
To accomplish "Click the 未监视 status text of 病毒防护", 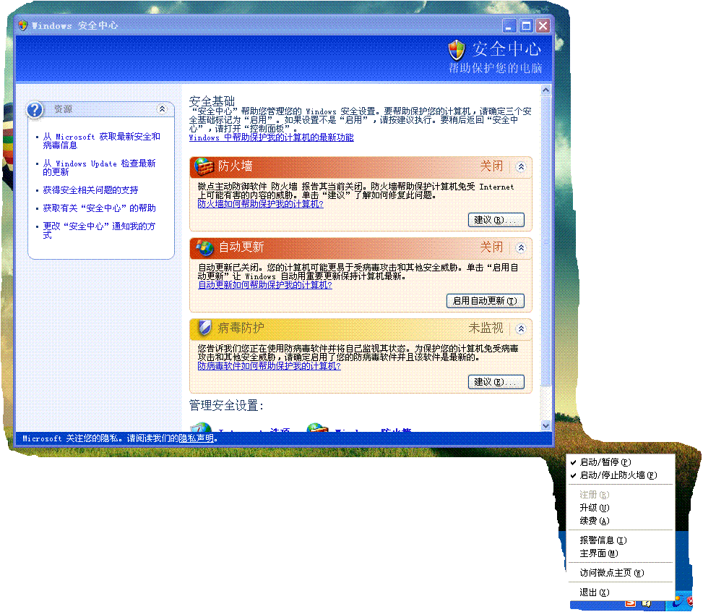I will (x=486, y=328).
